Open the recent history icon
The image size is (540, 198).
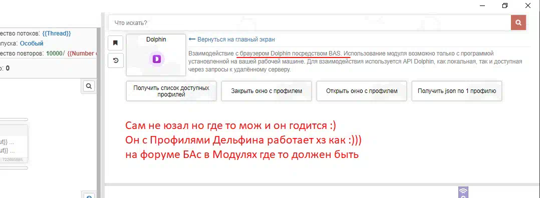click(x=116, y=60)
